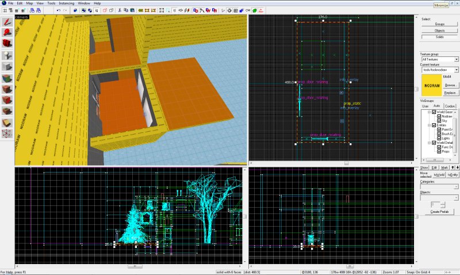Select the Magnify tool with red sphere
460x275 pixels.
click(x=7, y=33)
